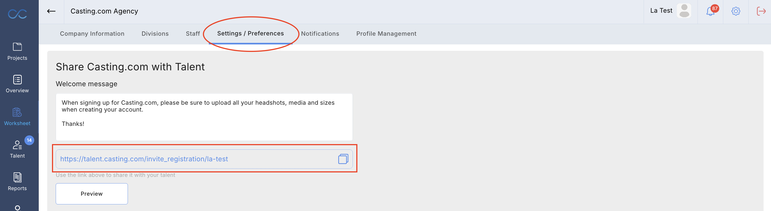771x211 pixels.
Task: Open the notifications bell with 87 badge
Action: 711,11
